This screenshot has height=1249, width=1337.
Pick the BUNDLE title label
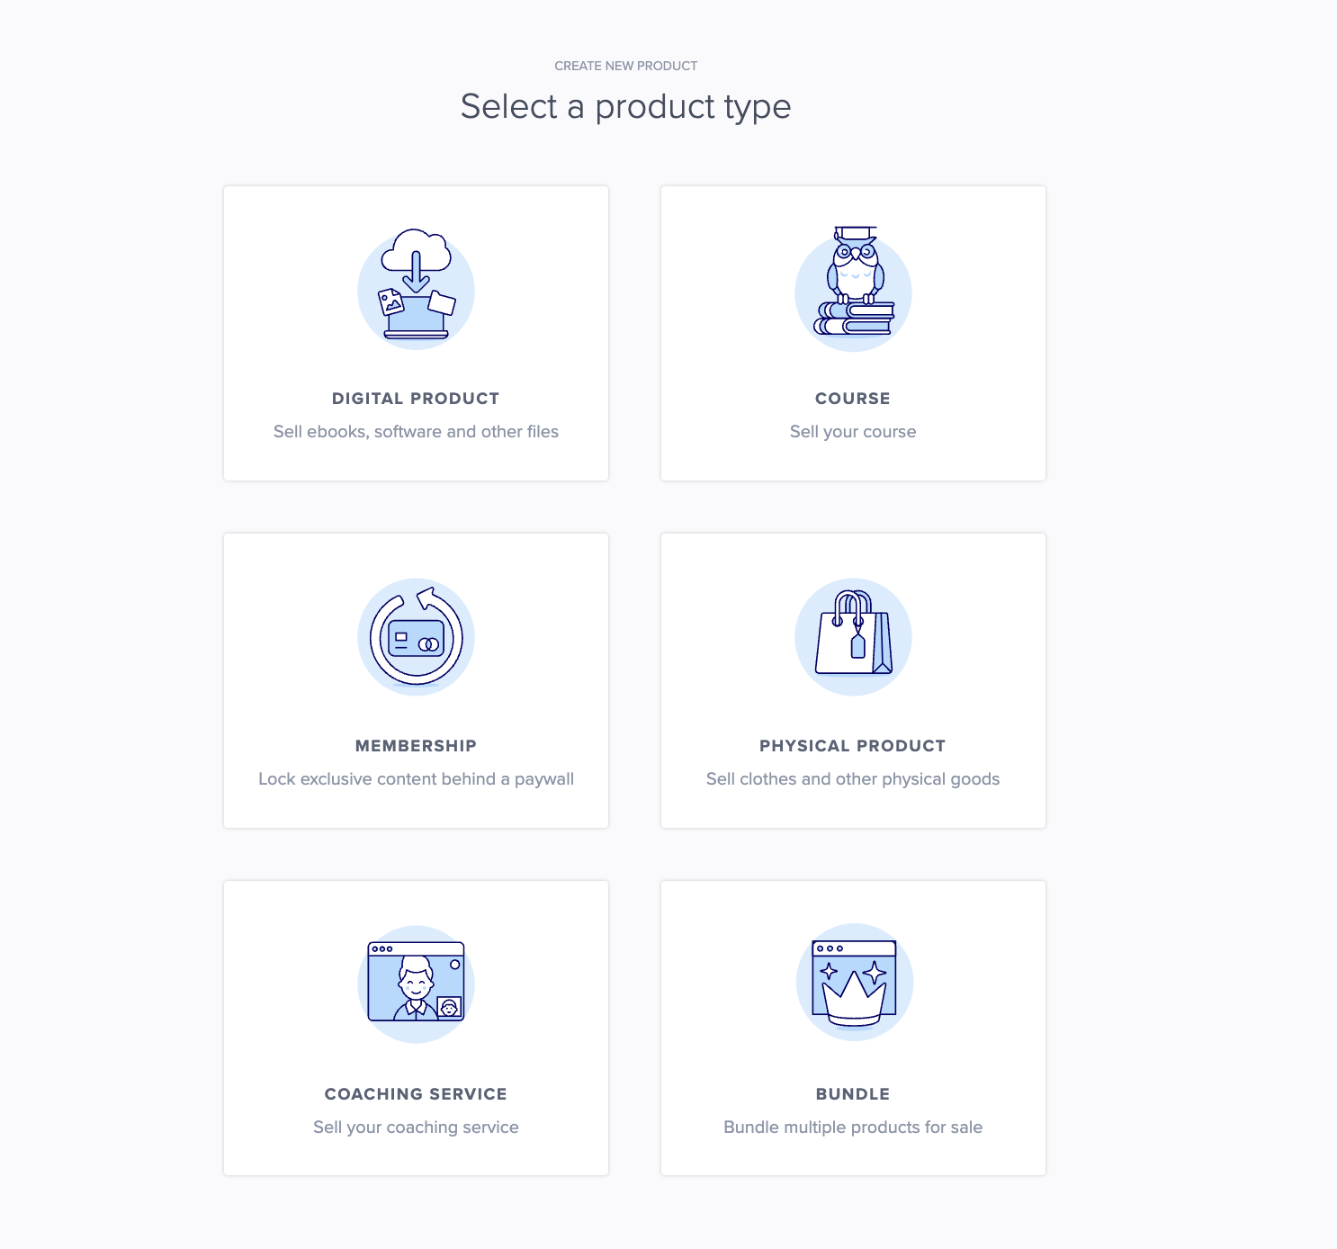(853, 1094)
